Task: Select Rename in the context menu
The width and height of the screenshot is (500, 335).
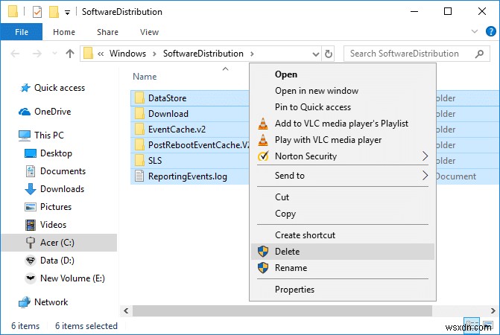Action: coord(291,268)
